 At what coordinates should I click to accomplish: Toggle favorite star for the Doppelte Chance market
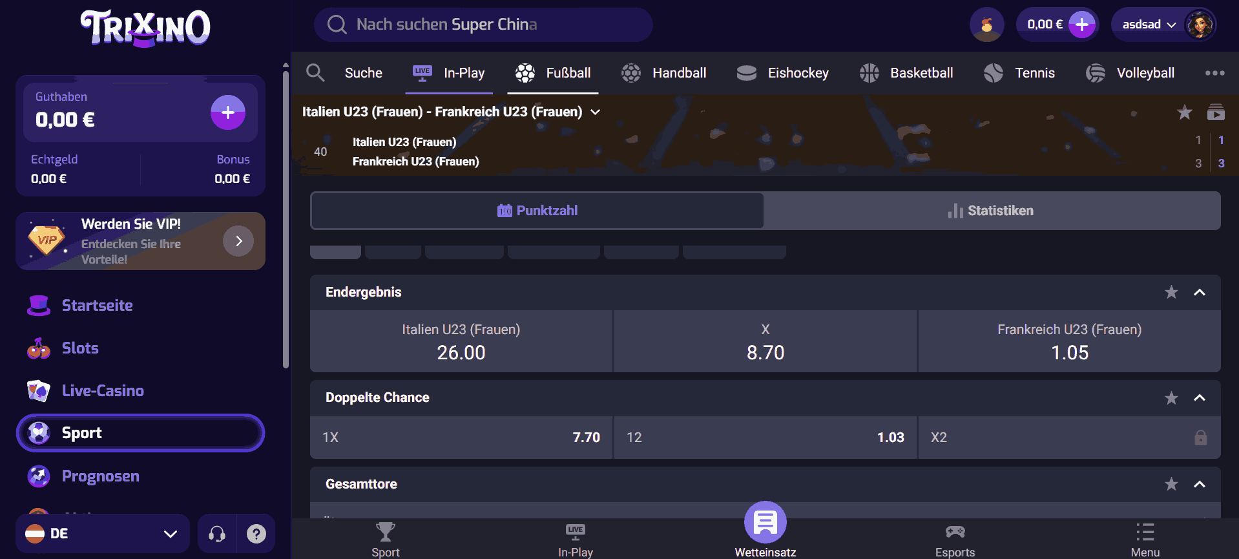1171,398
